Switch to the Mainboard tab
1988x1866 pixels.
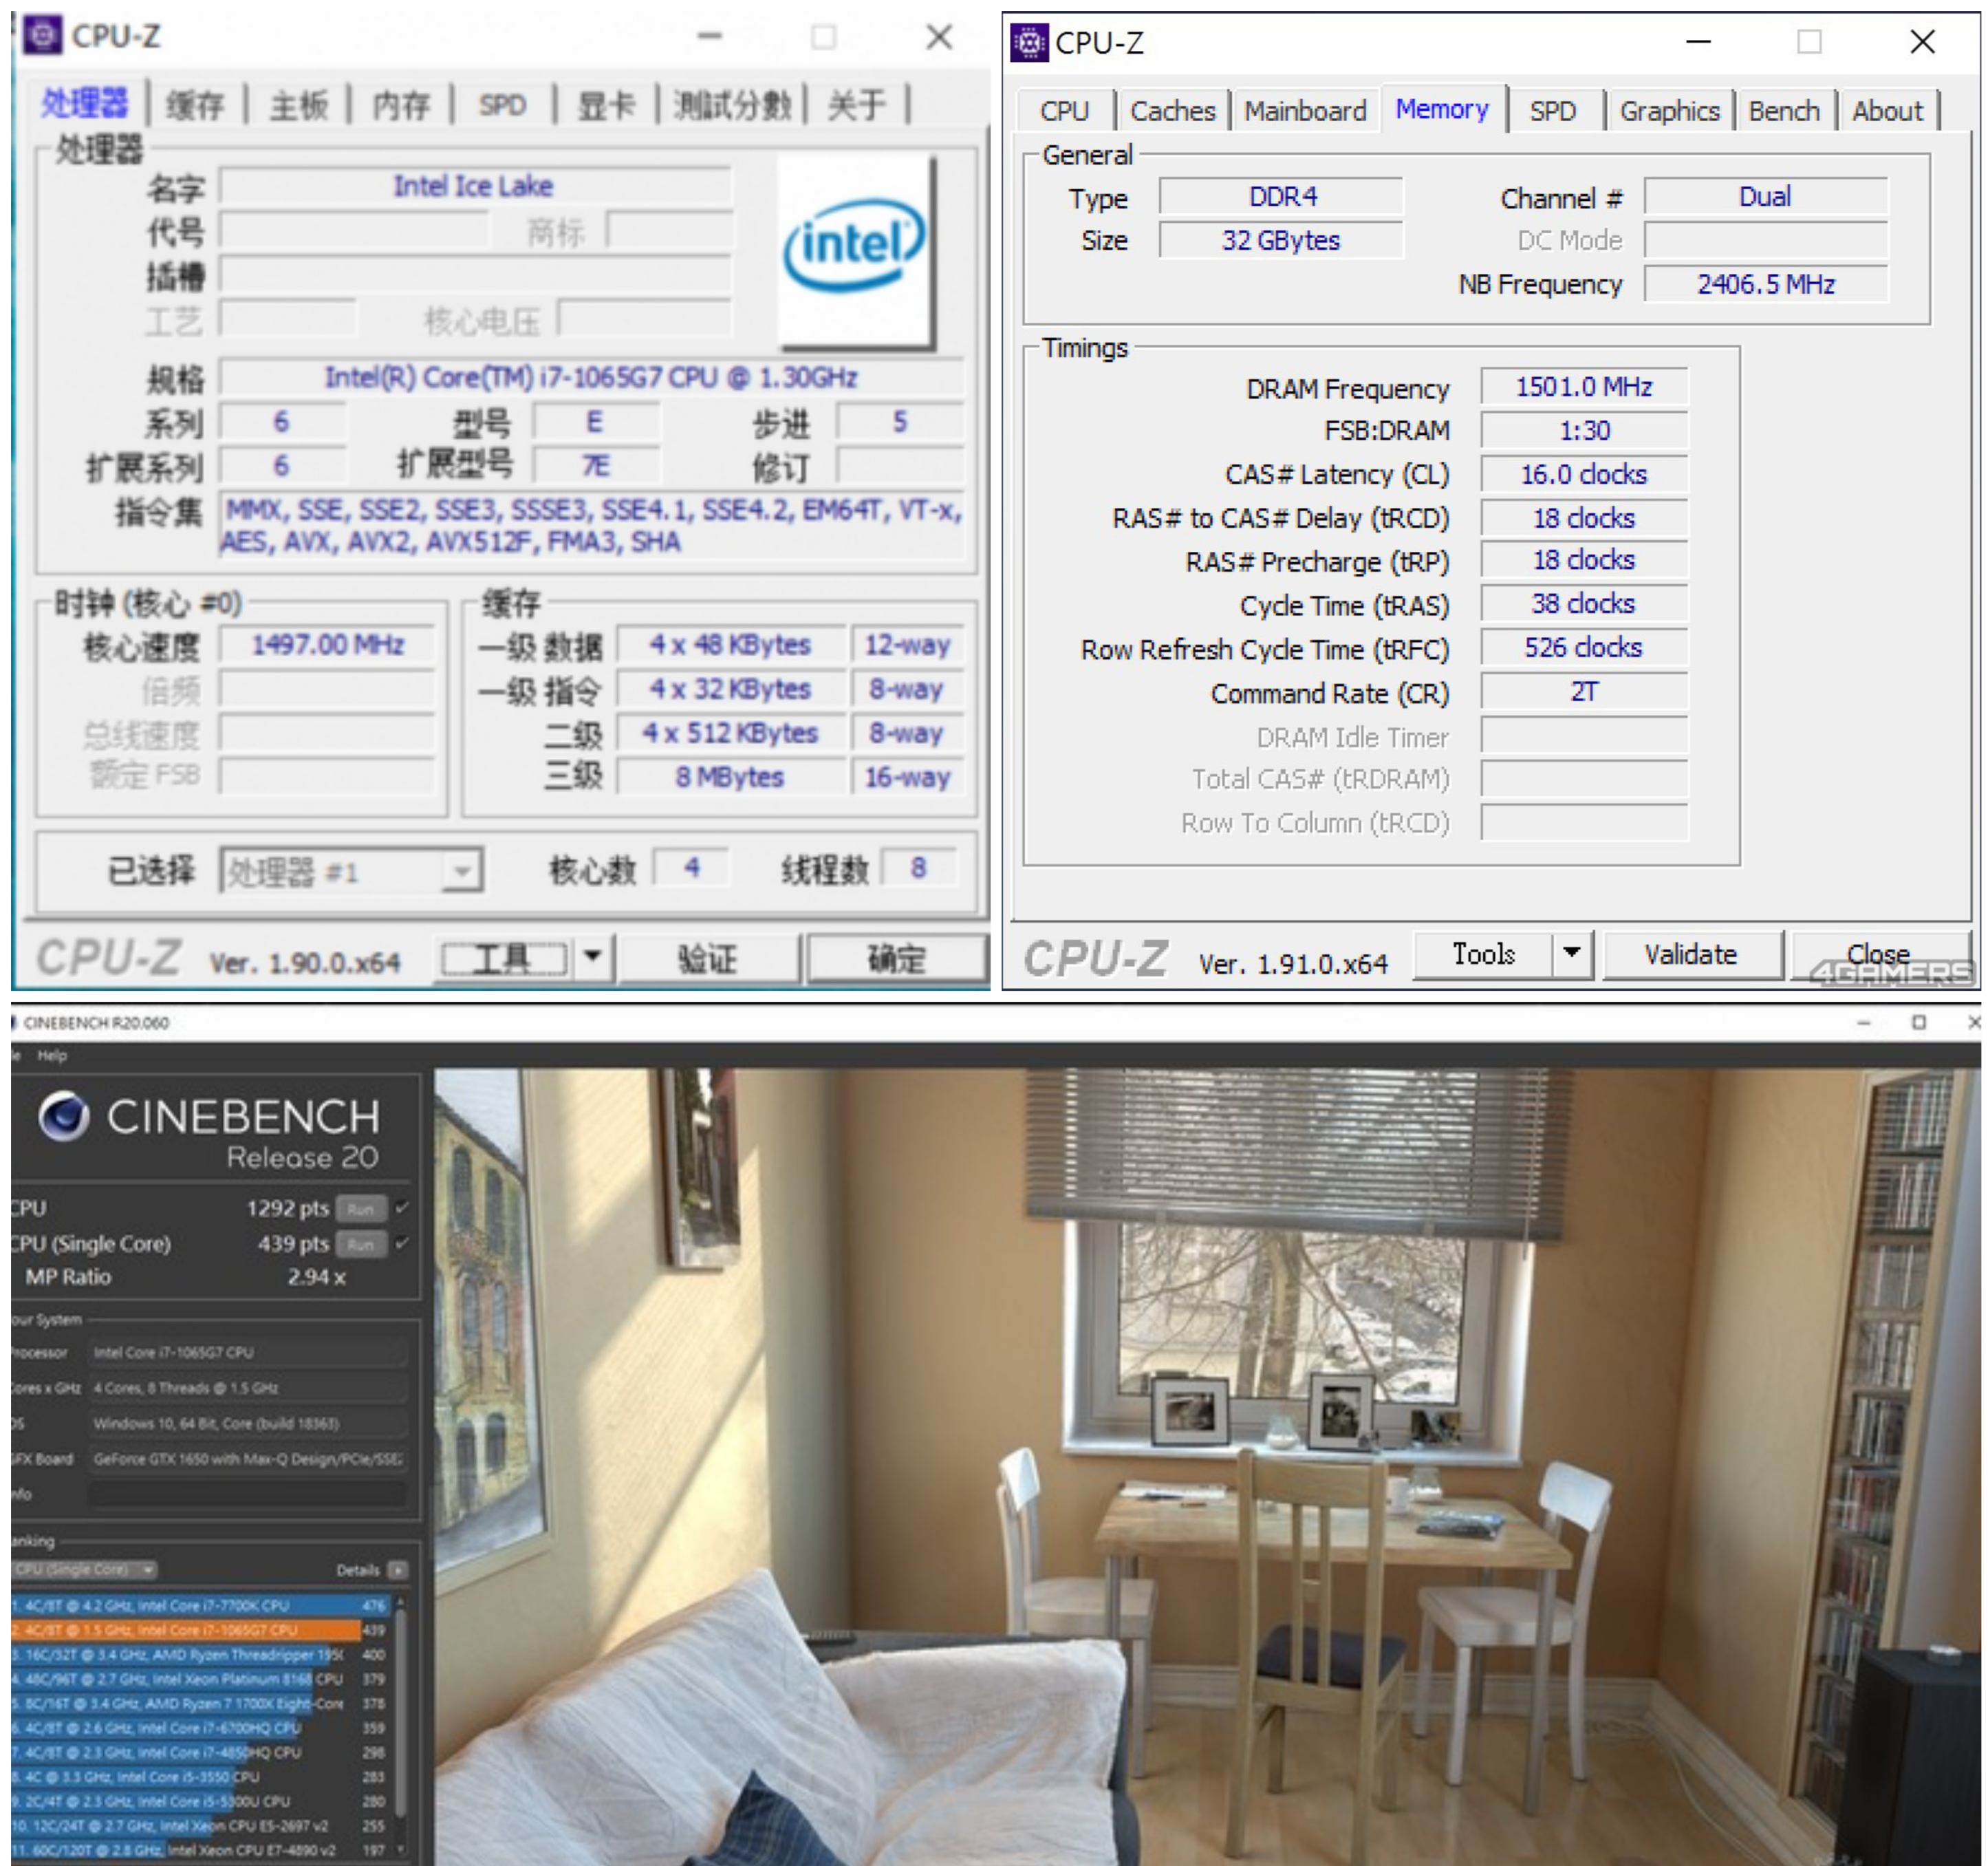[x=1305, y=110]
